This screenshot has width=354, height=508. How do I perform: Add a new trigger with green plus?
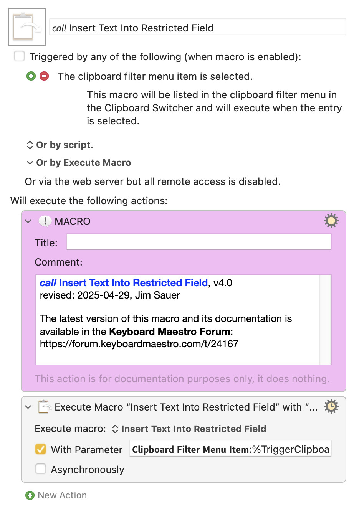[x=31, y=76]
